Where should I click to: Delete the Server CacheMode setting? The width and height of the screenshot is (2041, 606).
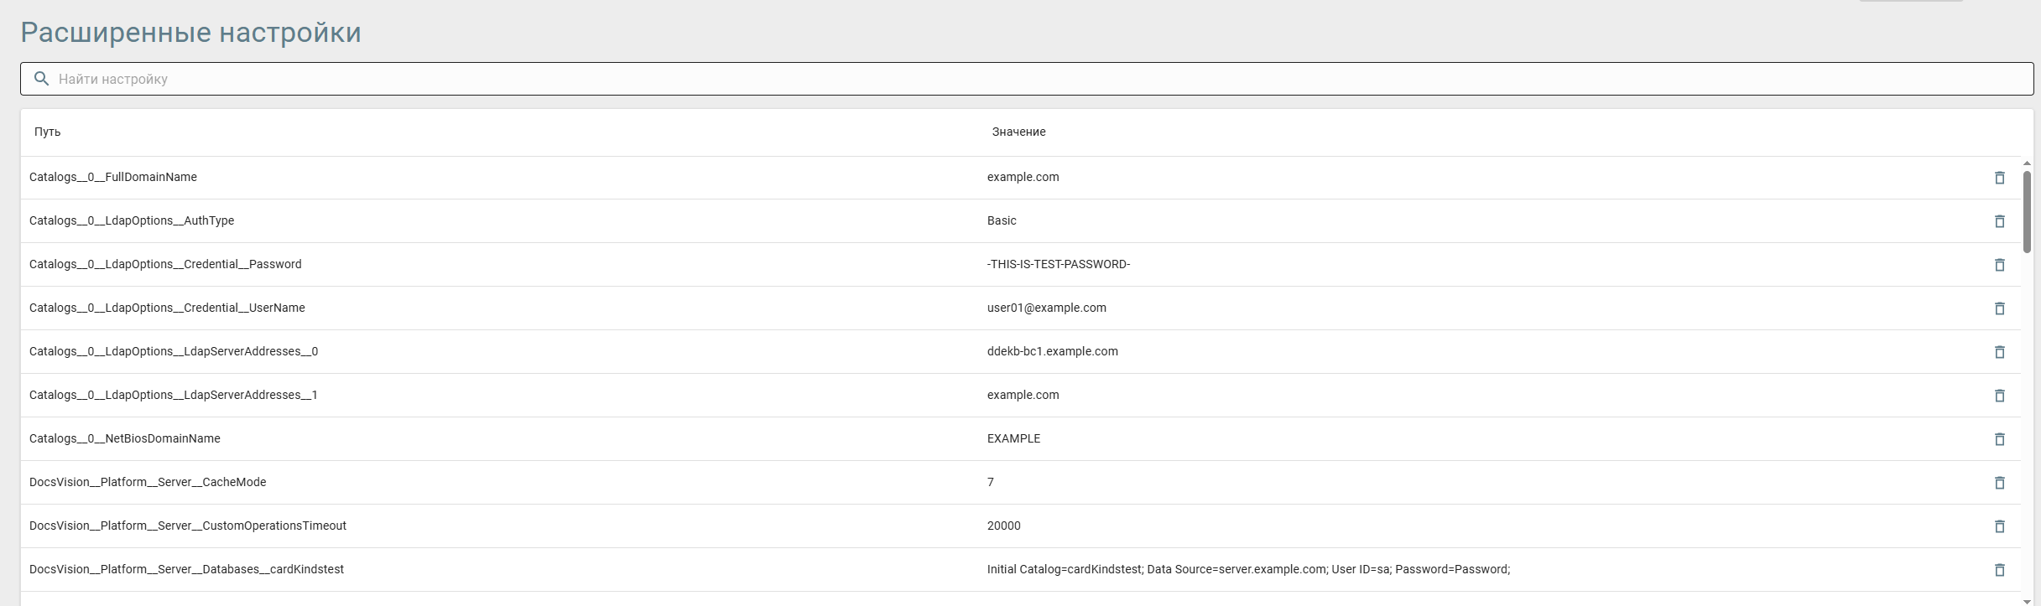(1999, 483)
